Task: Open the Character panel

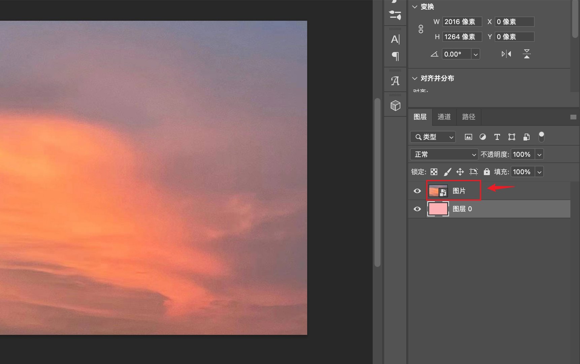Action: pos(395,39)
